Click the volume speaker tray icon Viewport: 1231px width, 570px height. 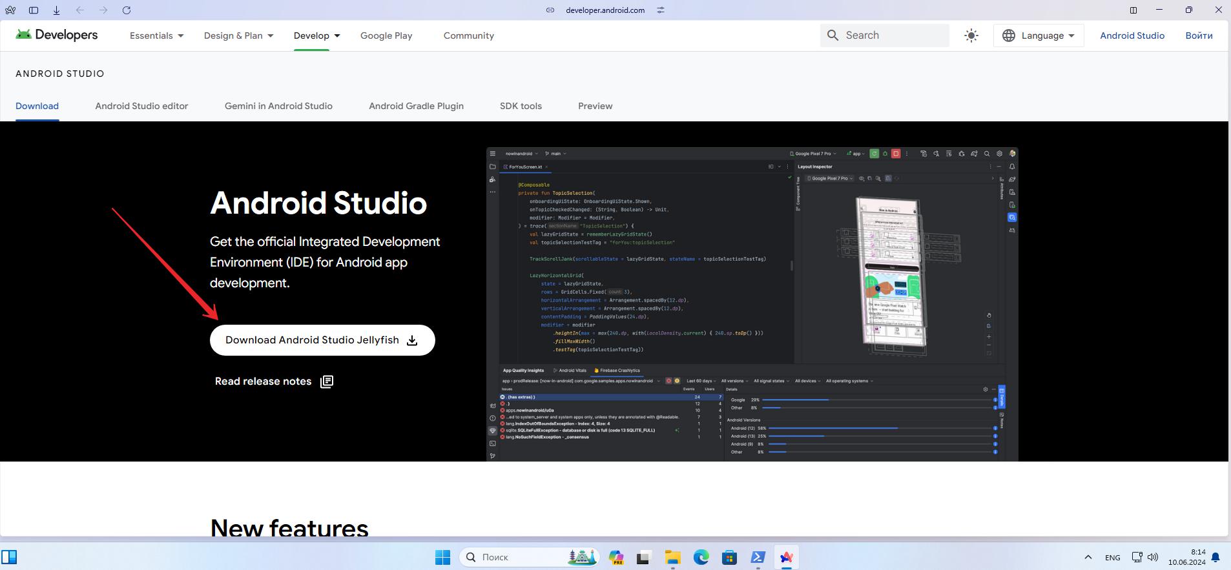coord(1153,557)
